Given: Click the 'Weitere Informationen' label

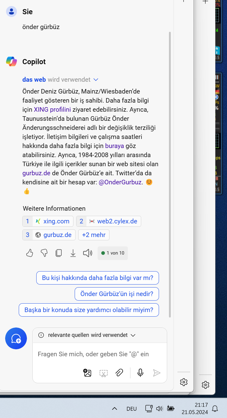Looking at the screenshot, I should [x=54, y=209].
